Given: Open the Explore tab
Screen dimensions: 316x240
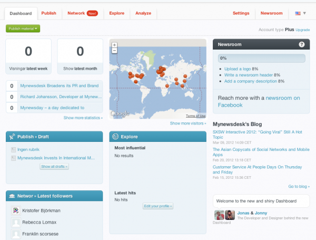Looking at the screenshot, I should pyautogui.click(x=117, y=13).
